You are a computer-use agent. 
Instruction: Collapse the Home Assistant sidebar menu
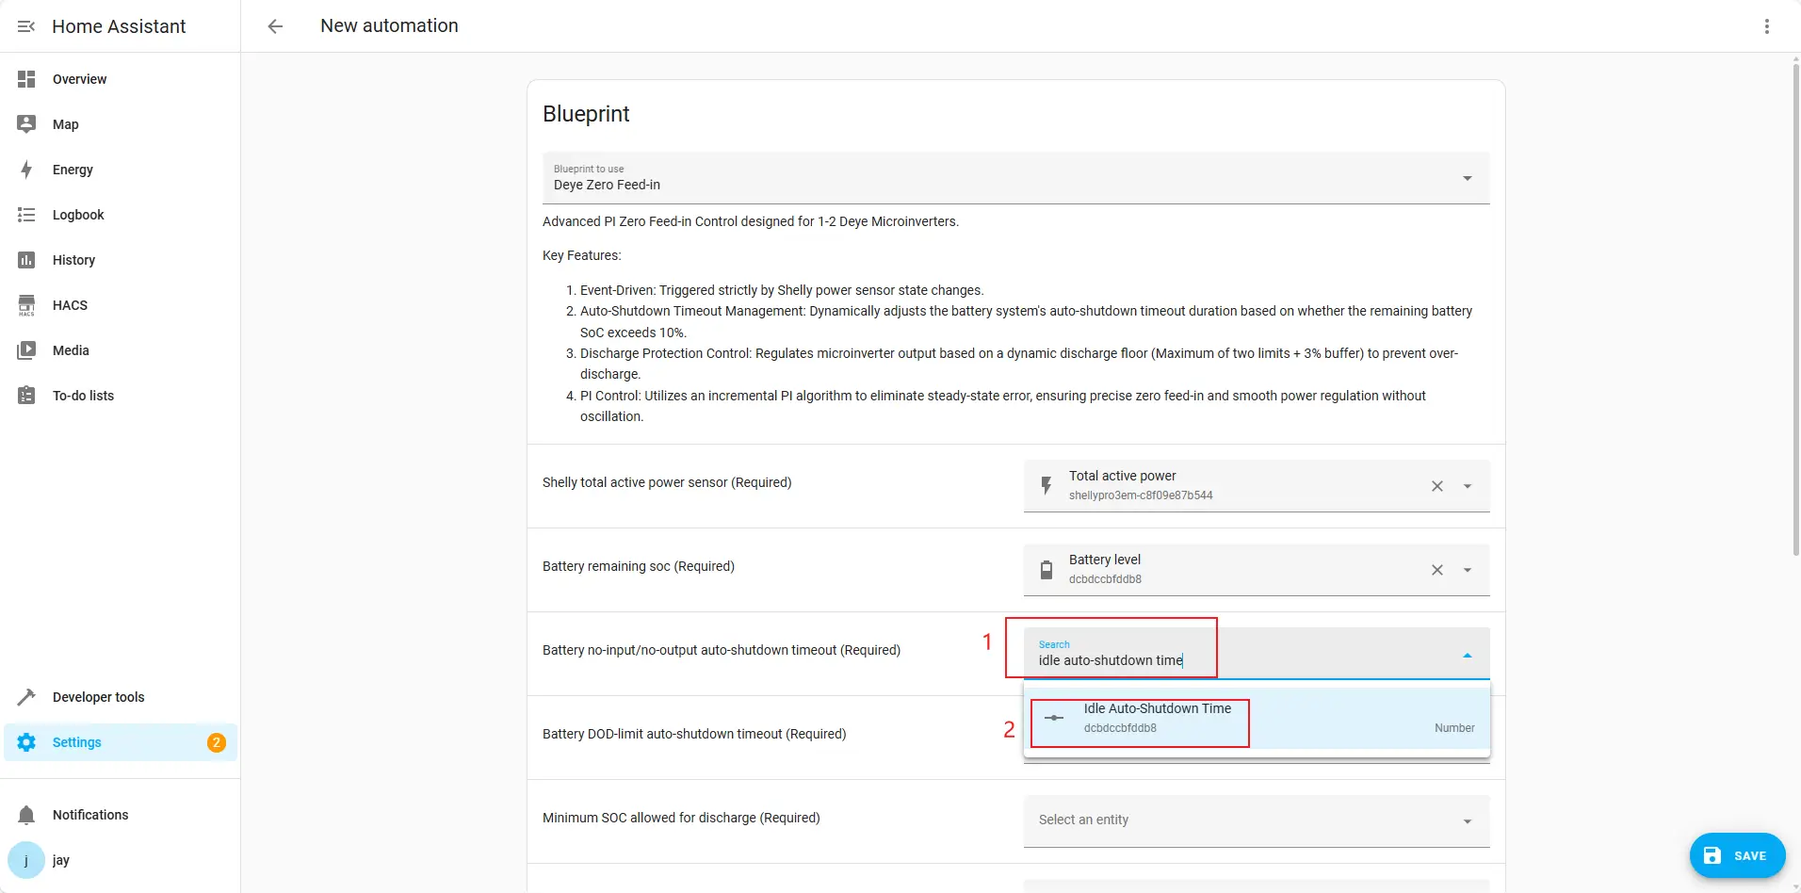tap(26, 26)
